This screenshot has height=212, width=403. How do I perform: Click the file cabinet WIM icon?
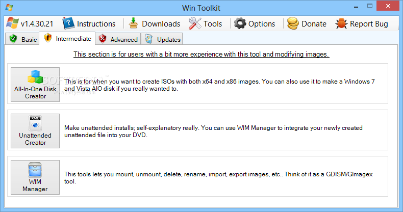pos(35,170)
